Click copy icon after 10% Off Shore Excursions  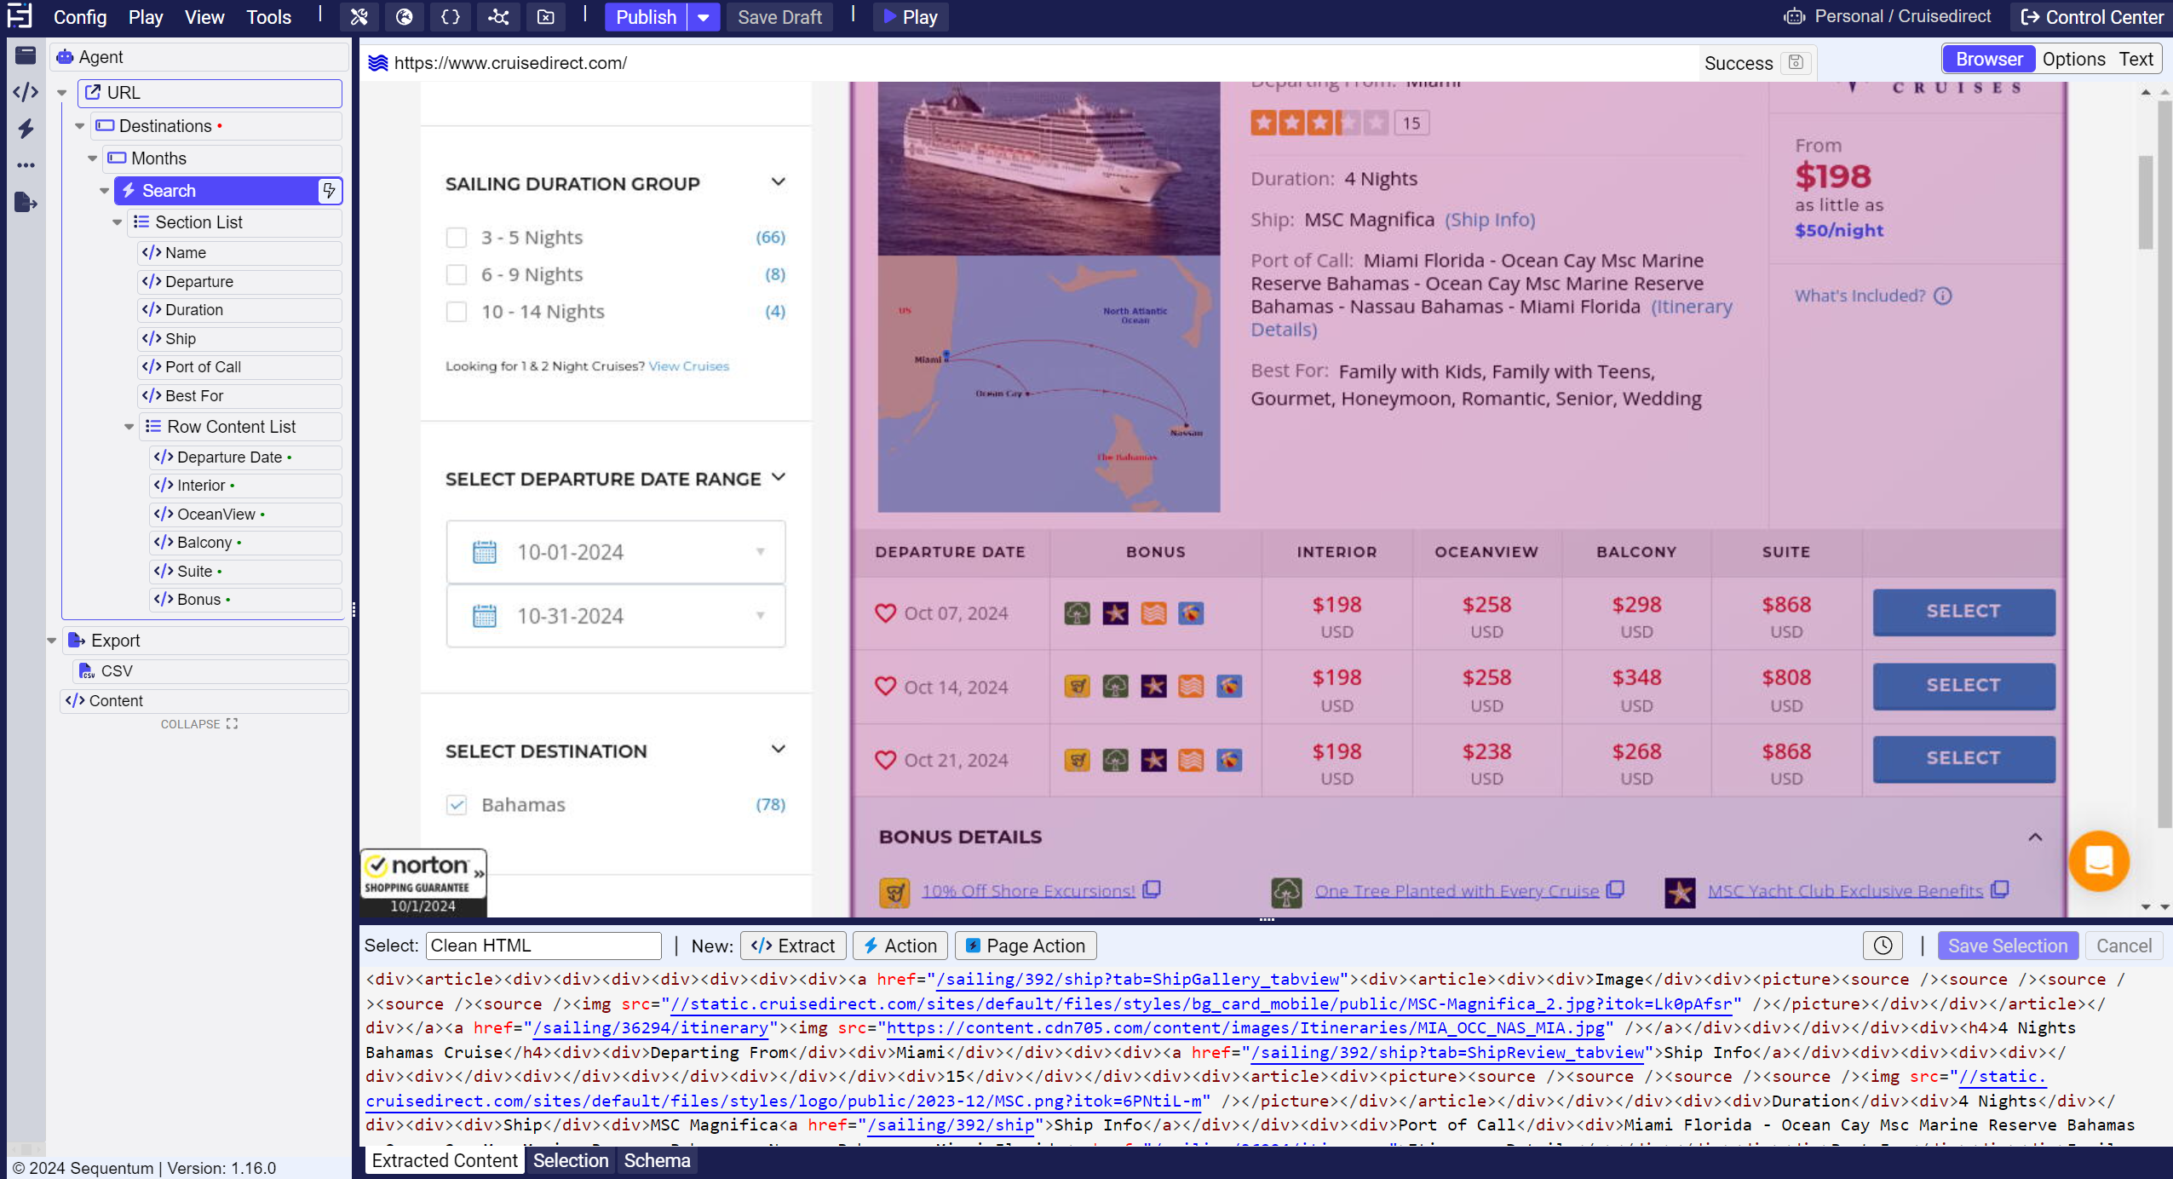1152,889
